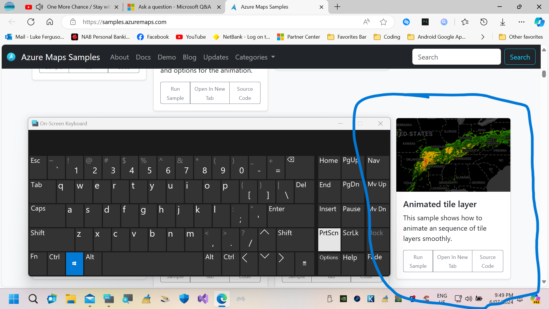Screen dimensions: 549x309
Task: Open taskbar Search magnifier
Action: click(33, 299)
